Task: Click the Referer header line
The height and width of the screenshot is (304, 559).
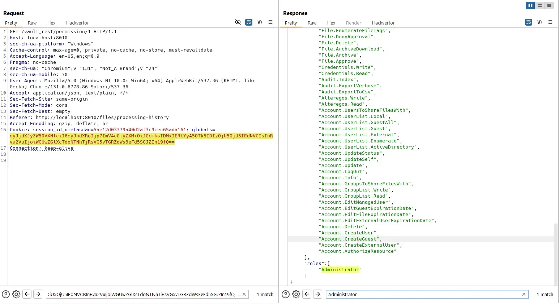Action: click(x=89, y=118)
